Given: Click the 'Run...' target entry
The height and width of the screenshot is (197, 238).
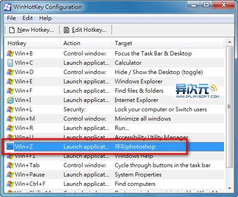Looking at the screenshot, I should (x=122, y=128).
